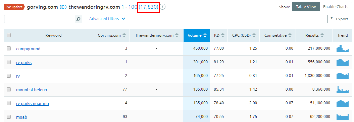Click the 217,000,000 results value
The image size is (354, 122).
pos(319,48)
